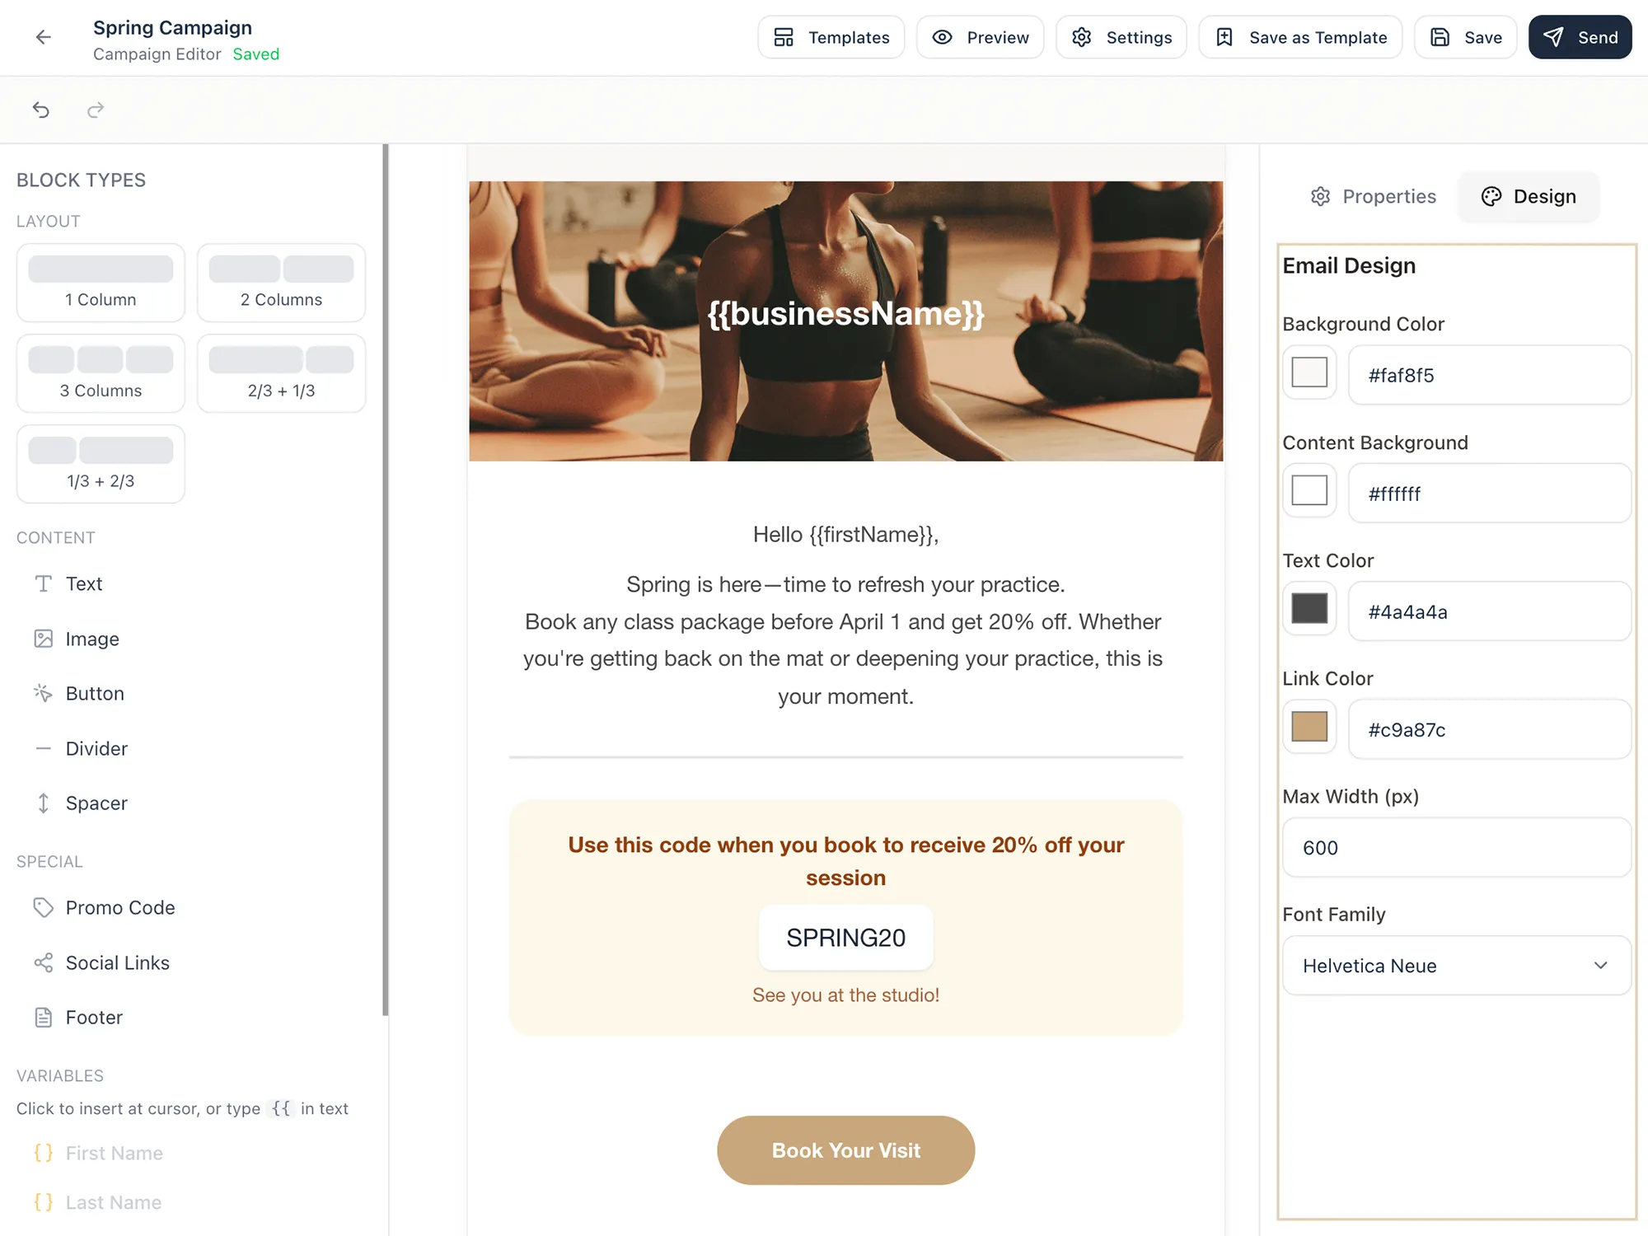Insert a Footer block
The height and width of the screenshot is (1236, 1648).
click(x=93, y=1017)
